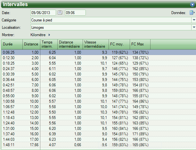Select the row with duration 1:48:11

pos(99,145)
